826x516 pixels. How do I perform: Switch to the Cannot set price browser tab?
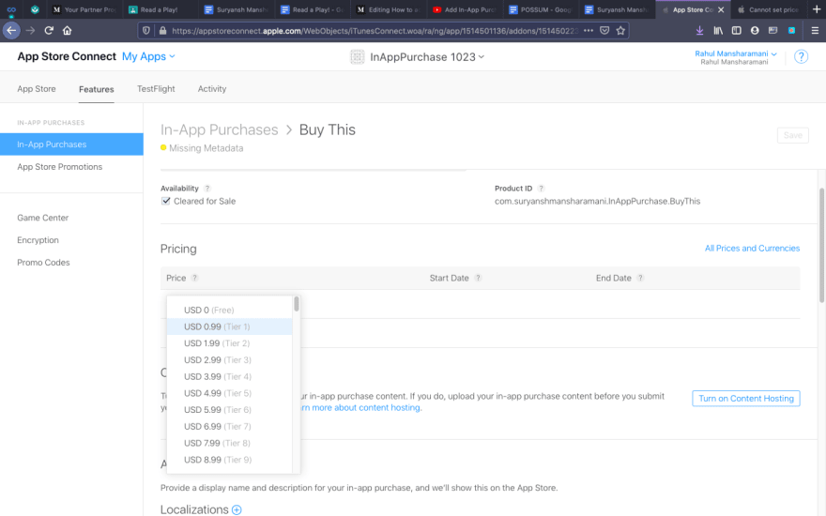(x=768, y=9)
